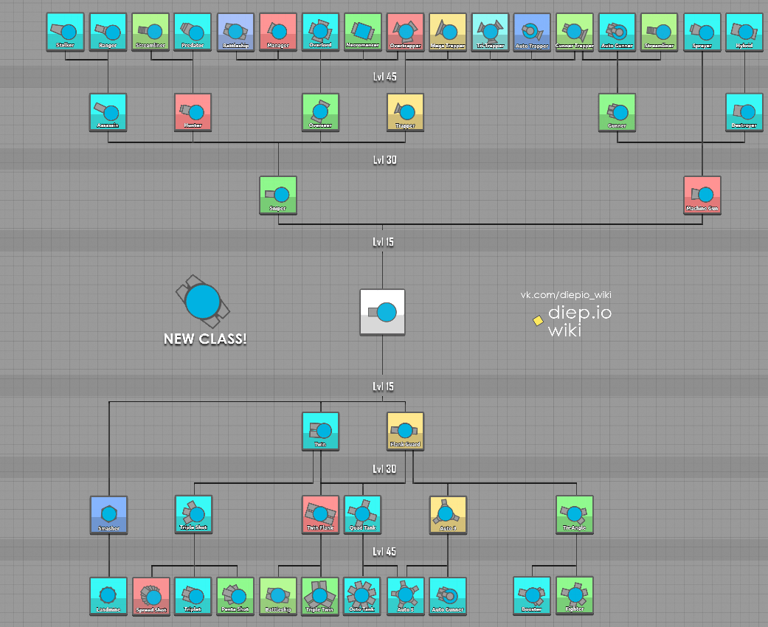Select the Gunner Trapper tile
Screen dimensions: 768x627
[x=575, y=32]
